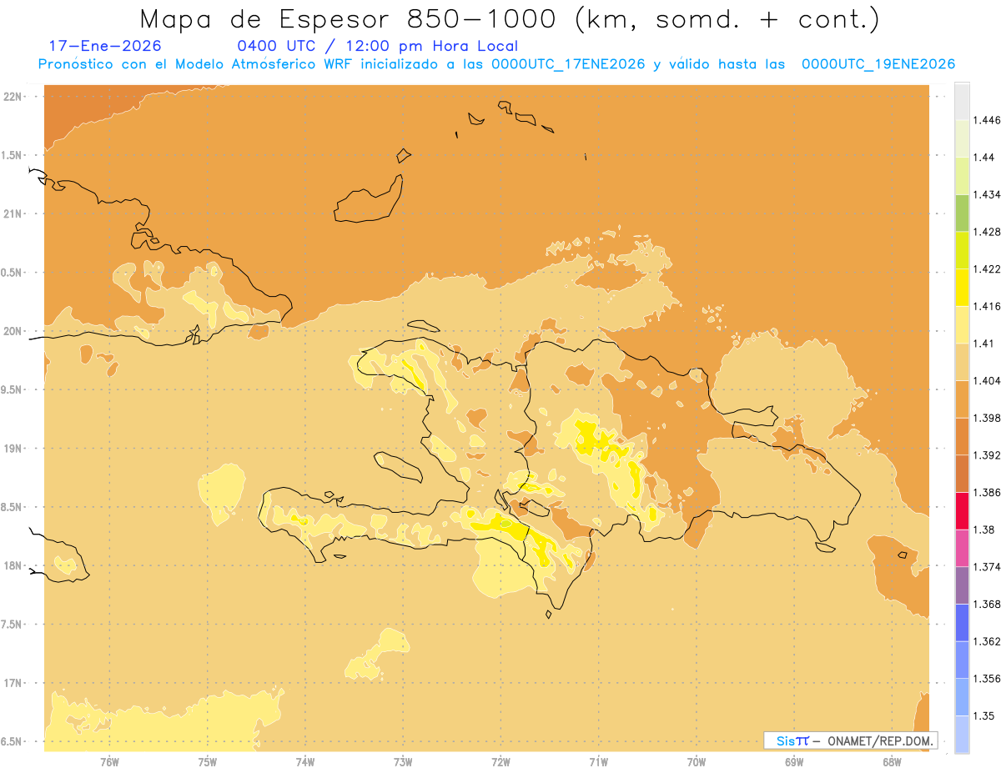The image size is (1001, 773).
Task: Click the longitude label '71W'
Action: 598,761
